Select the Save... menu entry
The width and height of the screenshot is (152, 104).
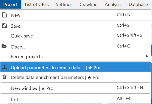pos(75,26)
